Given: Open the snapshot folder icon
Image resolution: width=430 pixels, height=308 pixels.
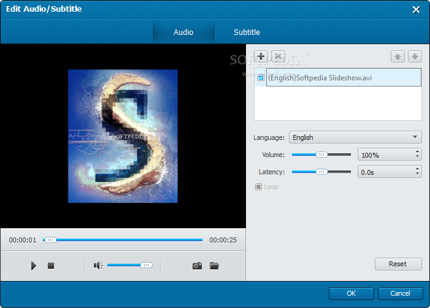Looking at the screenshot, I should tap(214, 266).
